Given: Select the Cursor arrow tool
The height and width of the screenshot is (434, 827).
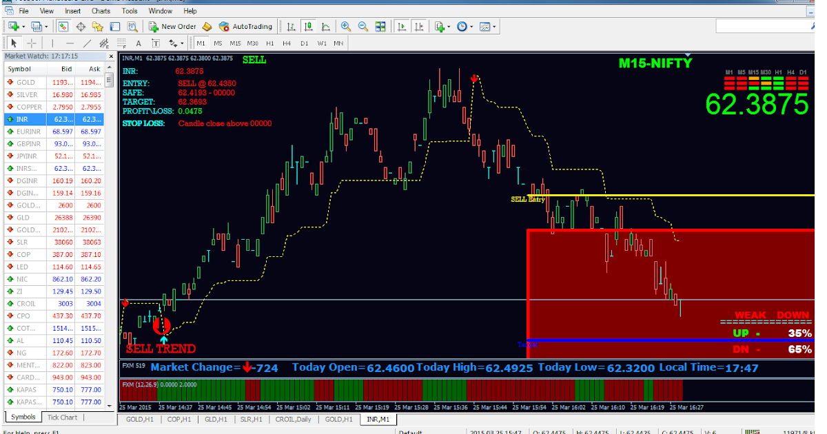Looking at the screenshot, I should (x=14, y=43).
